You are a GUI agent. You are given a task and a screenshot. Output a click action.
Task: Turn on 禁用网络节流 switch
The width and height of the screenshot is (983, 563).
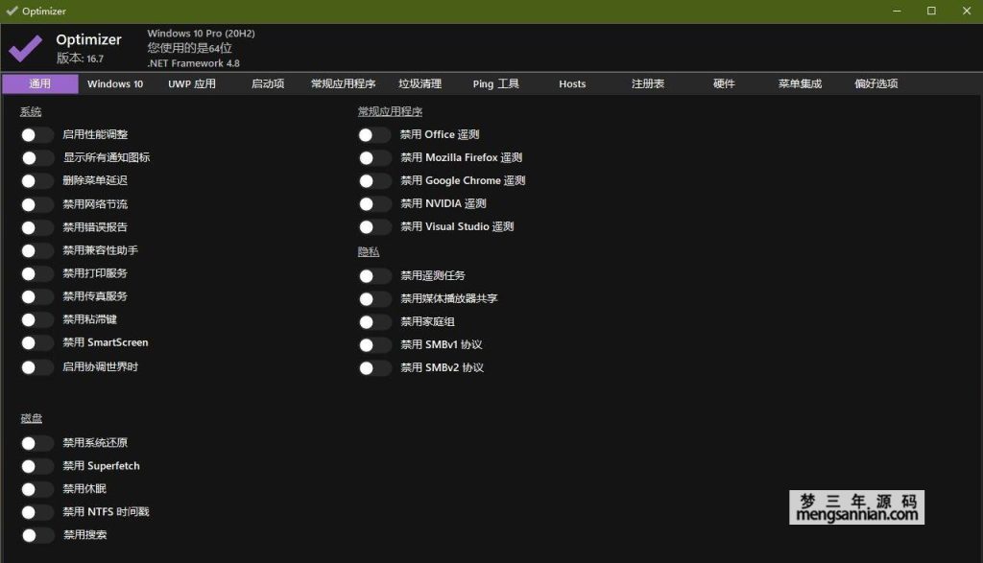coord(37,204)
